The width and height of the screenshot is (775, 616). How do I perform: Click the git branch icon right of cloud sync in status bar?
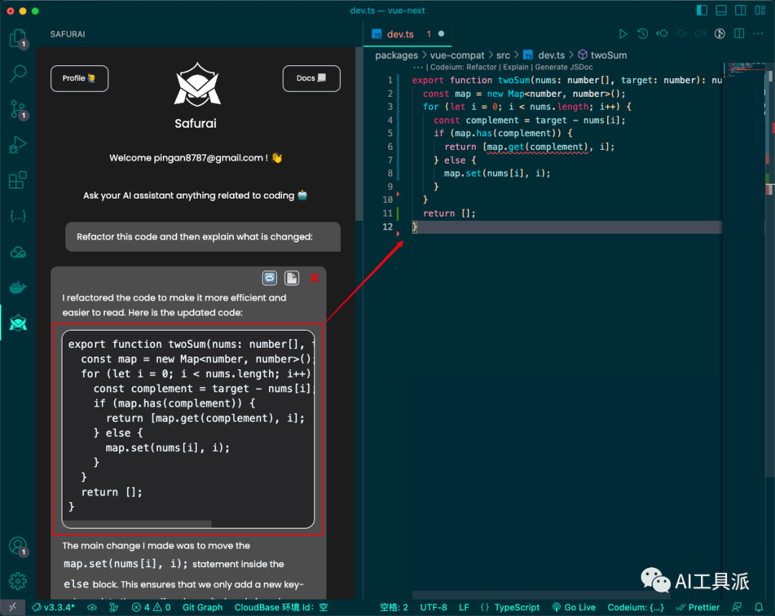(x=114, y=607)
